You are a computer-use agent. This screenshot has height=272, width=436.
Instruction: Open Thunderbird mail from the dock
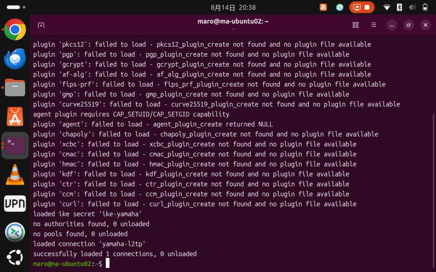click(x=15, y=59)
